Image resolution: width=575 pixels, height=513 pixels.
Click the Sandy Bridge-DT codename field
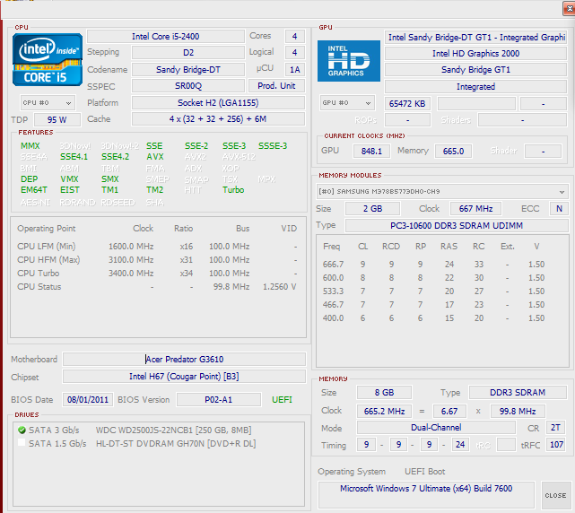[x=188, y=70]
